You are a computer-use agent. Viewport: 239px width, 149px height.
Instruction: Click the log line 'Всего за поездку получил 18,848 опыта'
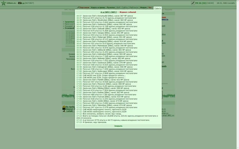point(117,117)
